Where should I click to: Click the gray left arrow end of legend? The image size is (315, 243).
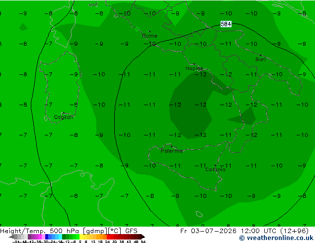pos(11,237)
